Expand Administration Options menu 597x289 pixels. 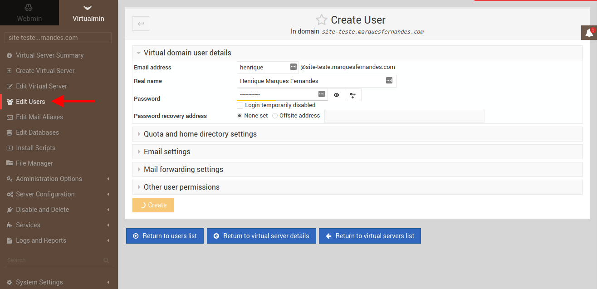click(x=59, y=179)
